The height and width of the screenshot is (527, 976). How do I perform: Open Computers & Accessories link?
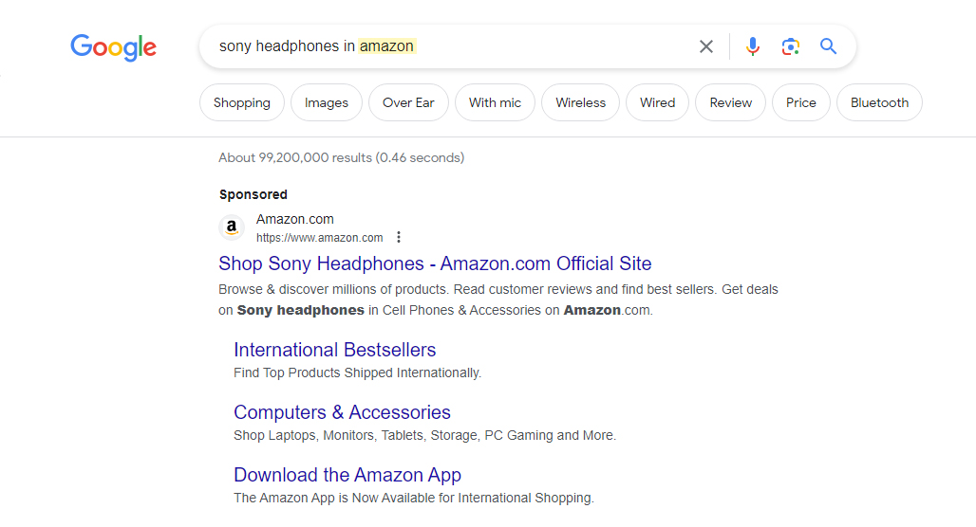click(x=343, y=412)
